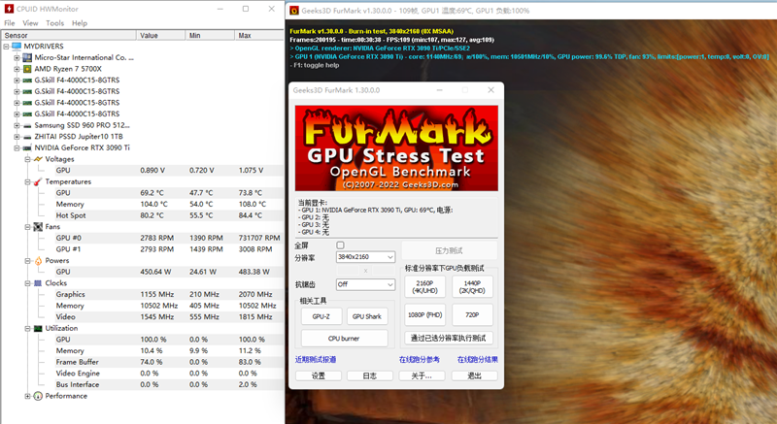Collapse the Fans group
The image size is (777, 424).
coord(28,227)
